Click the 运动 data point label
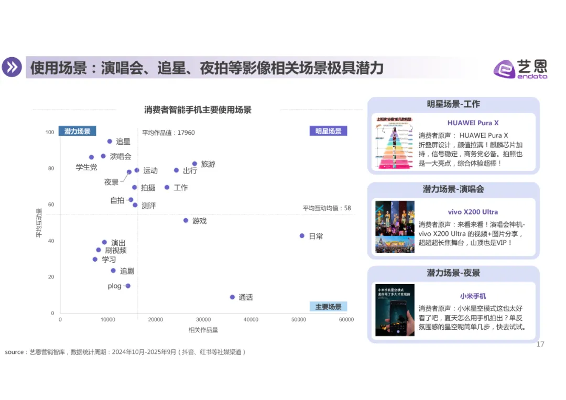Screen dimensions: 566x400 coord(150,170)
